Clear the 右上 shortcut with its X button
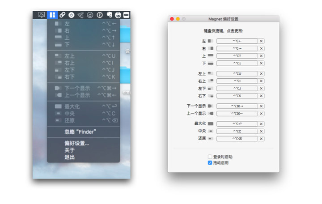 coord(261,81)
